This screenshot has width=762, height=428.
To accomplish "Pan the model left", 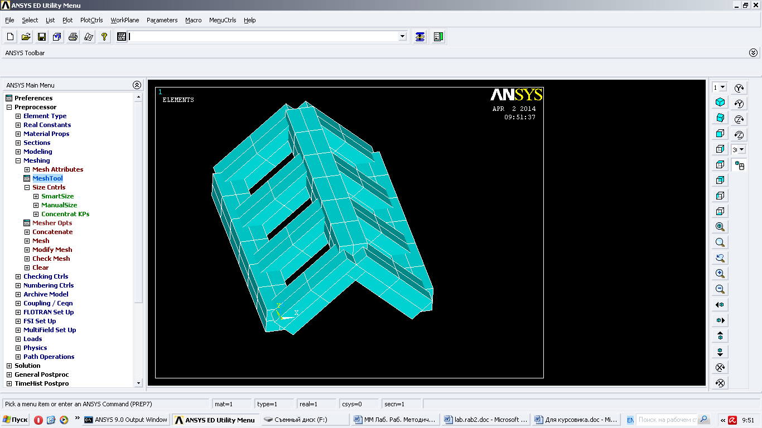I will [x=720, y=305].
